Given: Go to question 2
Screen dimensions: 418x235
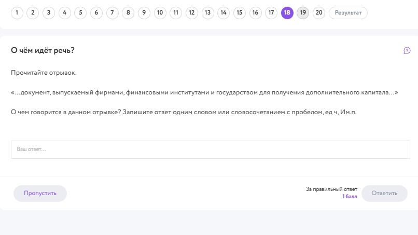Looking at the screenshot, I should [33, 13].
